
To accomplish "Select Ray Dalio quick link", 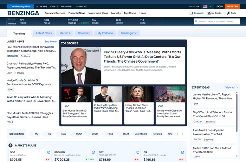I will click(157, 134).
